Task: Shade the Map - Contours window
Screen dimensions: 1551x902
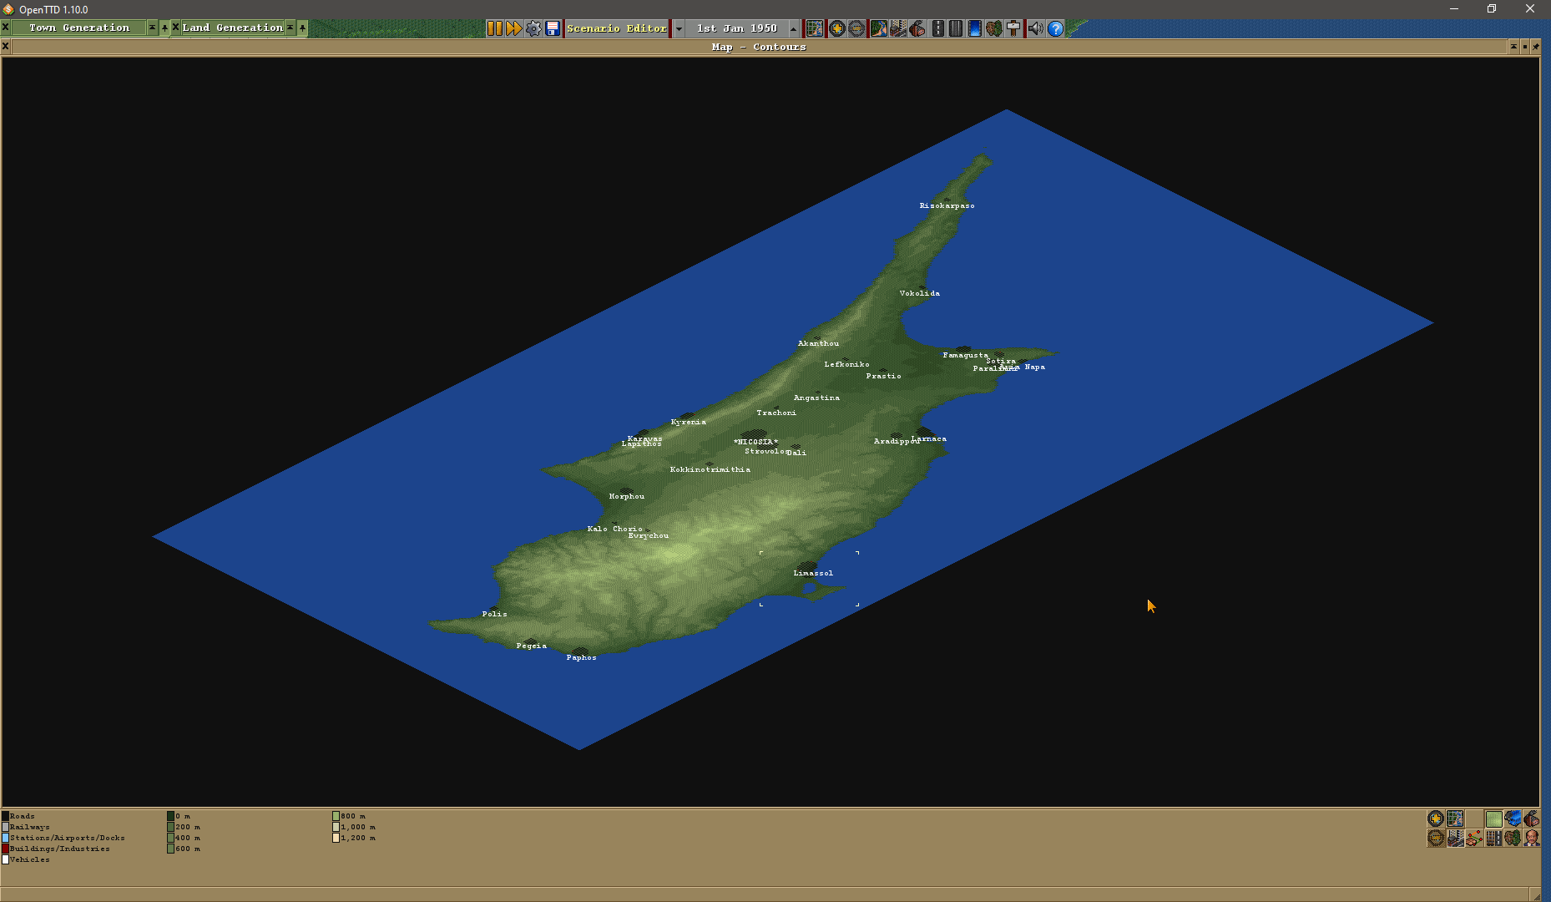Action: point(1513,47)
